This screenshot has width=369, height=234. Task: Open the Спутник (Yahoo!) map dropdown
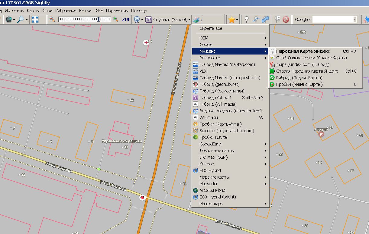[168, 20]
